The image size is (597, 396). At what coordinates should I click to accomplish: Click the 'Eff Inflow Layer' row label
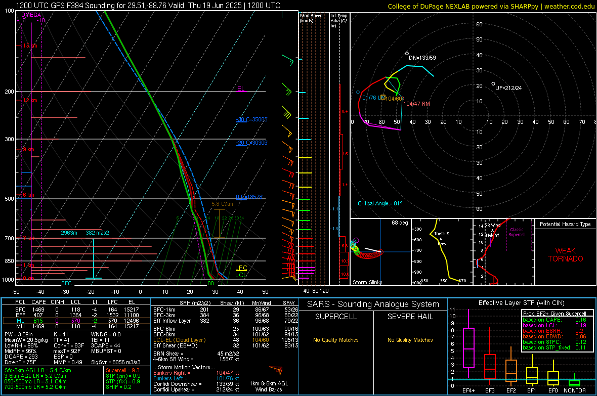172,321
